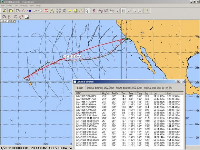This screenshot has height=150, width=200.
Task: Click Export in Optimal course window
Action: pyautogui.click(x=80, y=87)
